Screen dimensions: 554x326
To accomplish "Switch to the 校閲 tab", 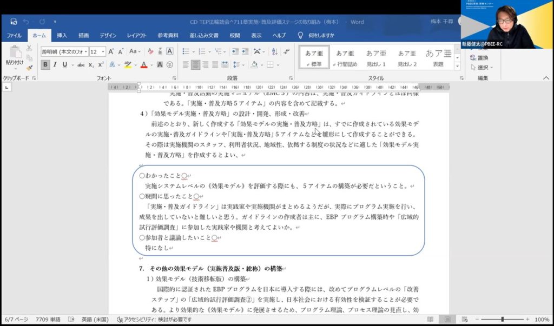I will 234,36.
